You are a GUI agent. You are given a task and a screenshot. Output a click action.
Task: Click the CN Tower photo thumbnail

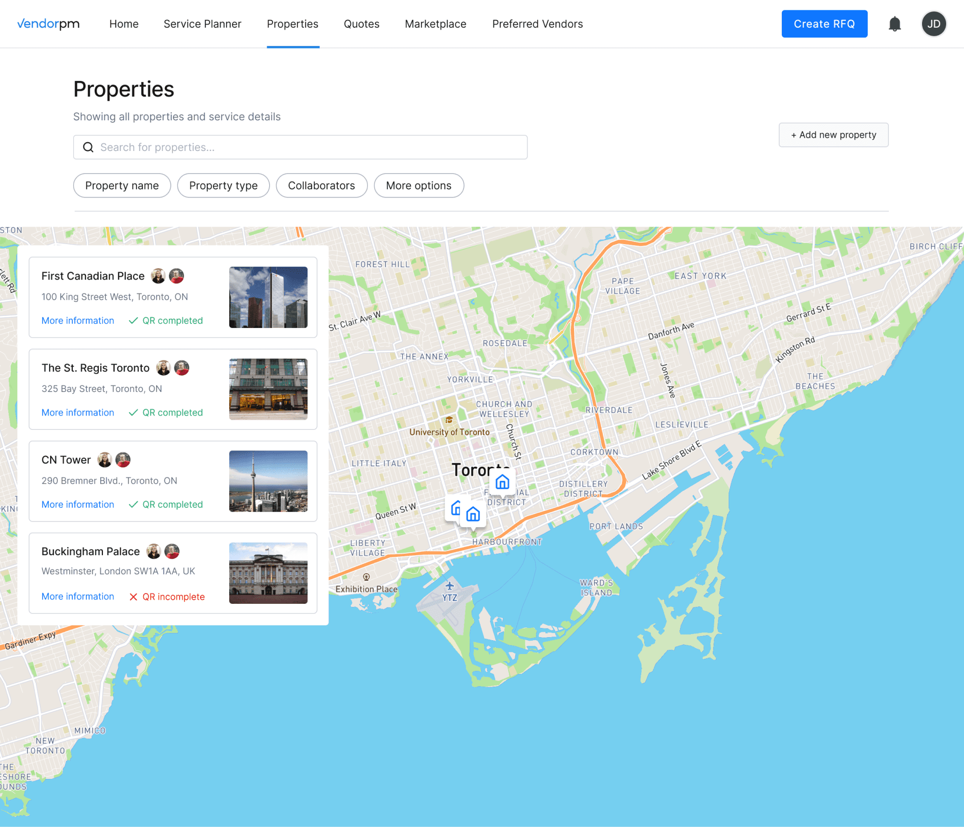268,481
